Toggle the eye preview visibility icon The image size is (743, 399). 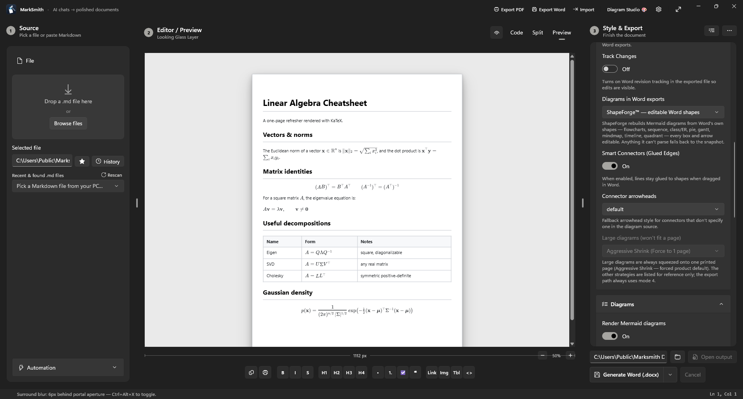pos(496,32)
